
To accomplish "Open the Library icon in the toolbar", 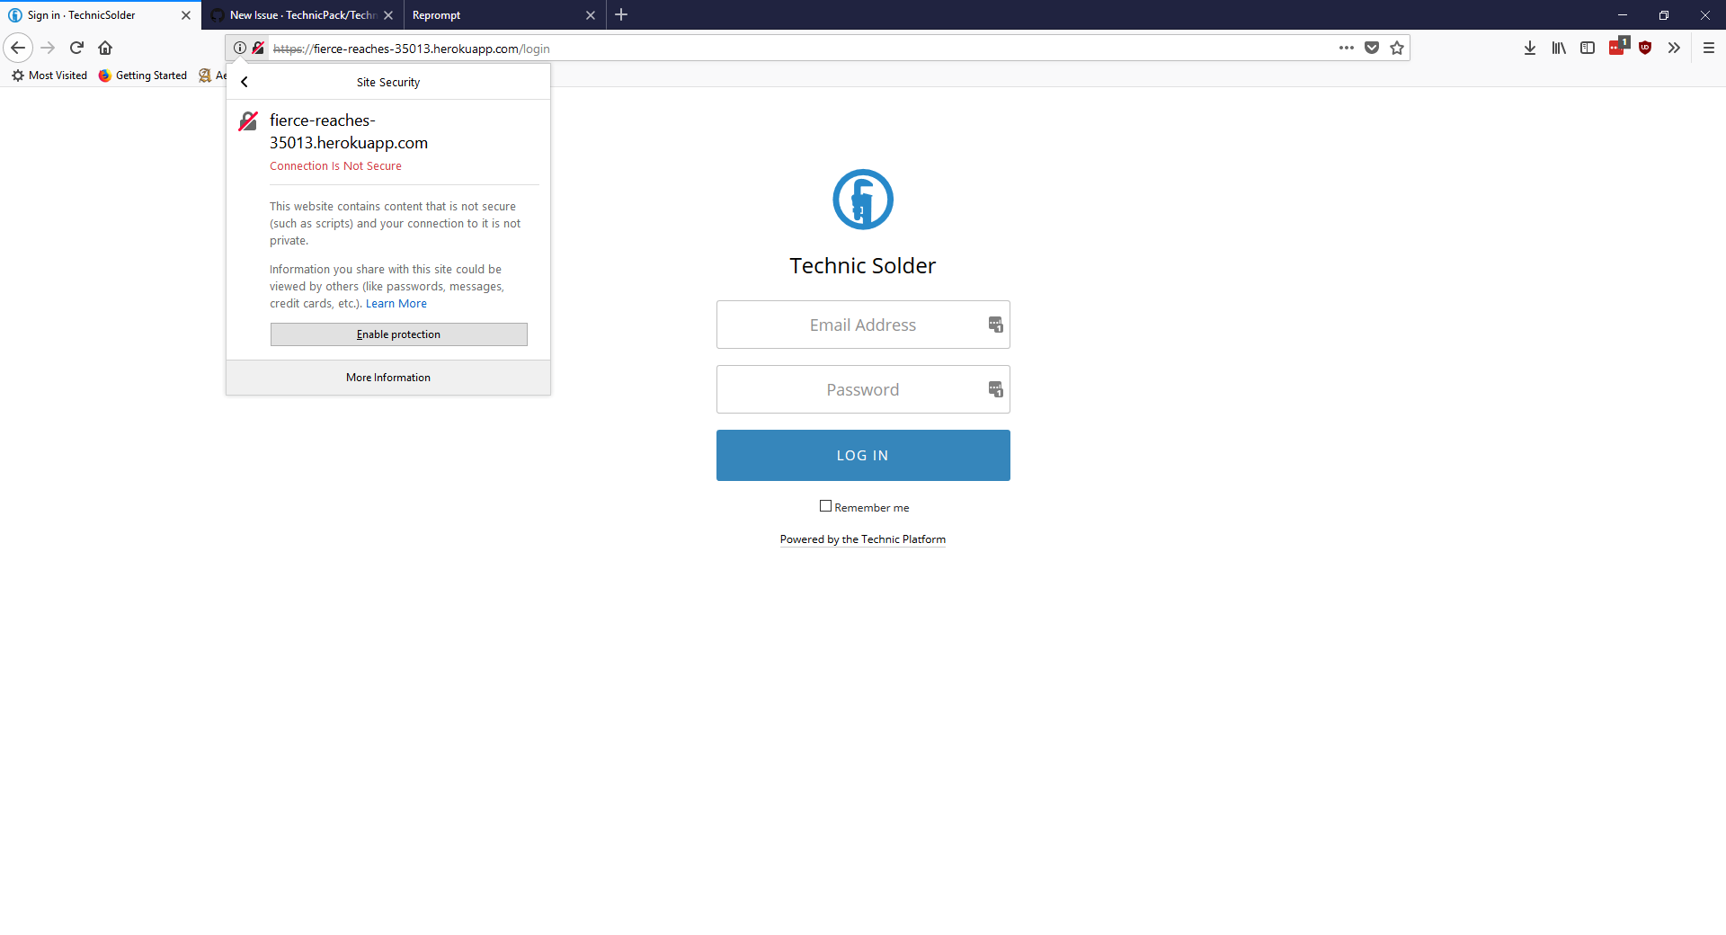I will point(1559,48).
